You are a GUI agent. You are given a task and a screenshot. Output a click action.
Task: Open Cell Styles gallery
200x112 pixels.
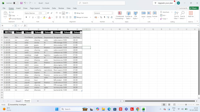coord(136,15)
